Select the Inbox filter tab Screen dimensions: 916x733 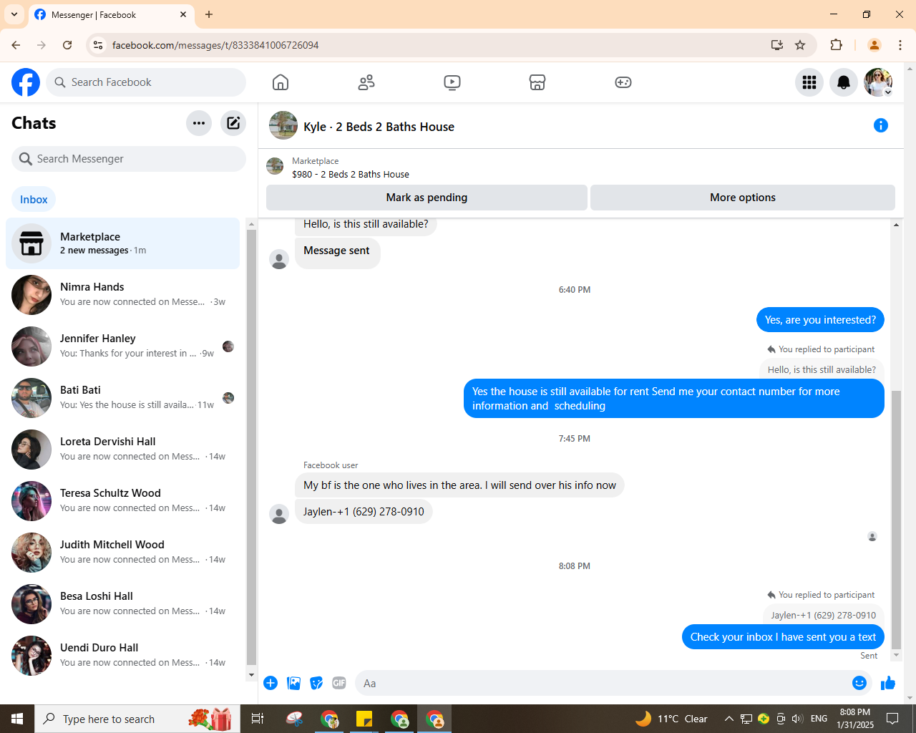(x=34, y=200)
